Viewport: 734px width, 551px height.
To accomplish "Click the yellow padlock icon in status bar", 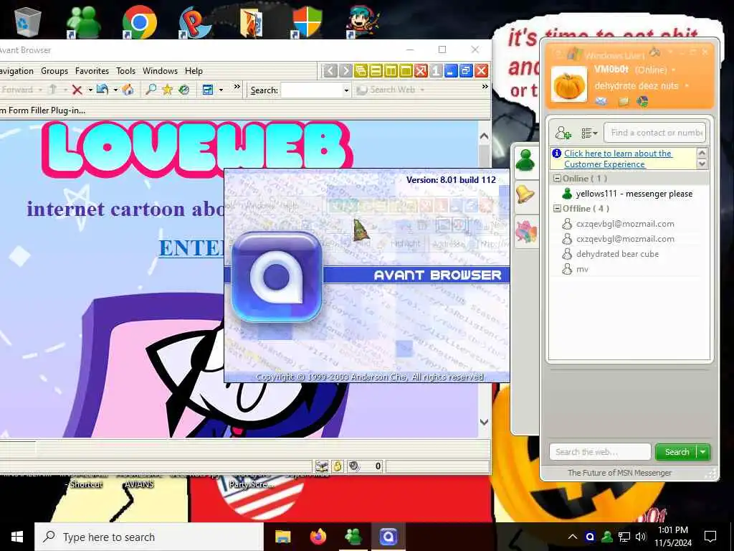I will tap(337, 466).
